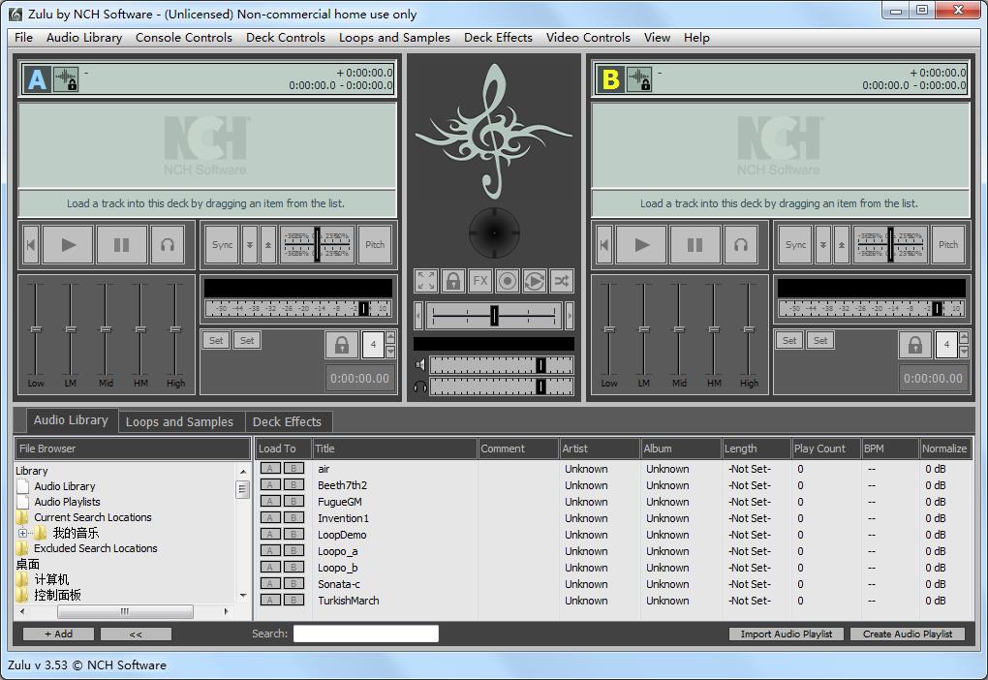Click the center panel lock icon
Screen dimensions: 988x680
pos(453,281)
